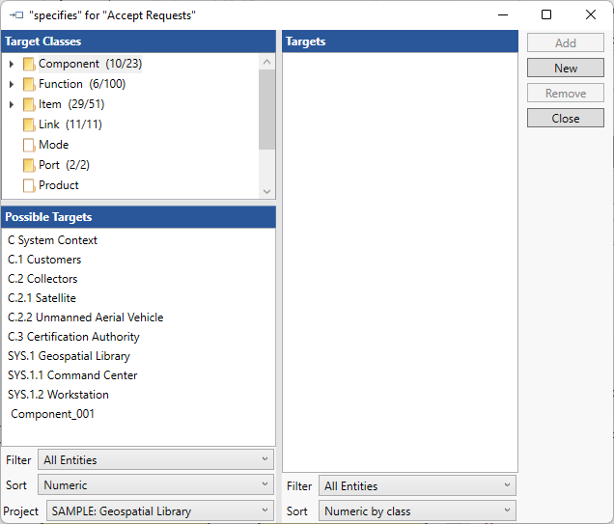Screen dimensions: 614x524
Task: Open the Possible Targets Sort dropdown
Action: (156, 485)
